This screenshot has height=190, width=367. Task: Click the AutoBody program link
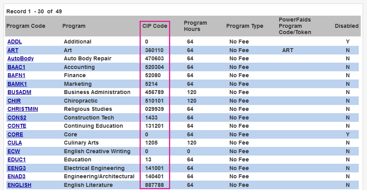(20, 58)
